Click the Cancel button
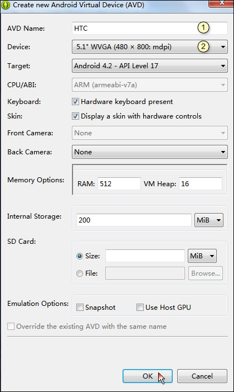Screen dimensions: 234x392 [202, 376]
